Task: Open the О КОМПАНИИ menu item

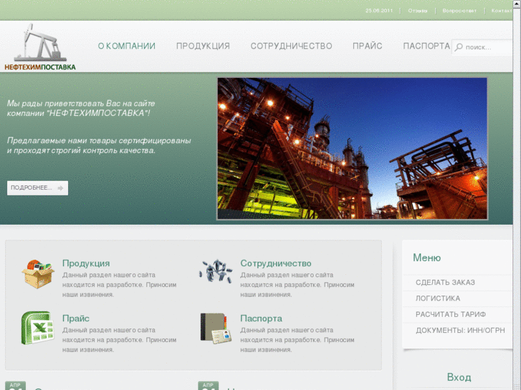Action: coord(127,46)
